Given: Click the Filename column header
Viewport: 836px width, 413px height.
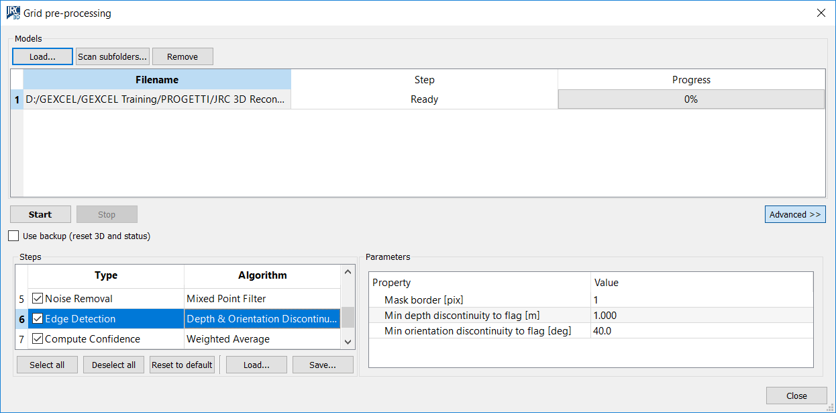Looking at the screenshot, I should [x=157, y=80].
